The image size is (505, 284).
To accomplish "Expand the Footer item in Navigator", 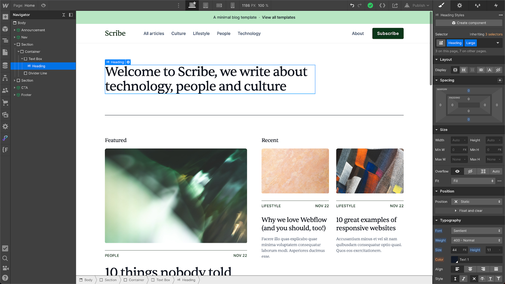I will (14, 94).
